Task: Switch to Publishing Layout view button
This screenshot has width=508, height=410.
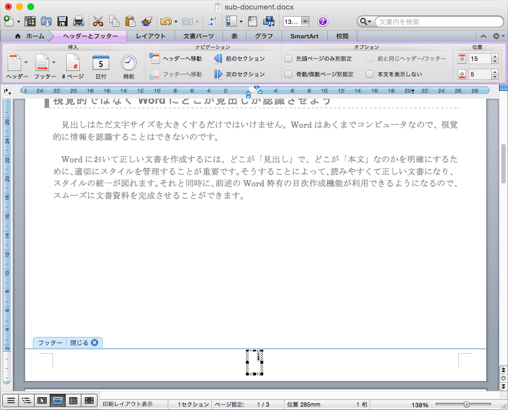Action: tap(42, 401)
